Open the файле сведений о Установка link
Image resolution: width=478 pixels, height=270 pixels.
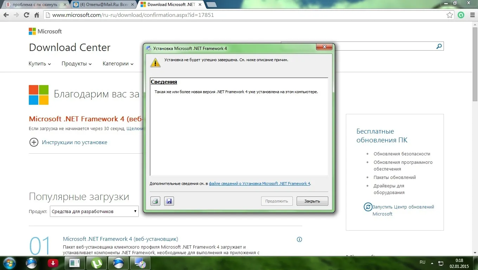(x=259, y=184)
